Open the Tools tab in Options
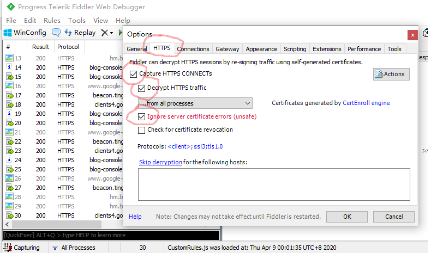This screenshot has height=253, width=437. coord(394,49)
